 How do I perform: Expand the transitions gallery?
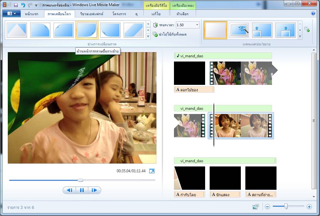click(148, 36)
